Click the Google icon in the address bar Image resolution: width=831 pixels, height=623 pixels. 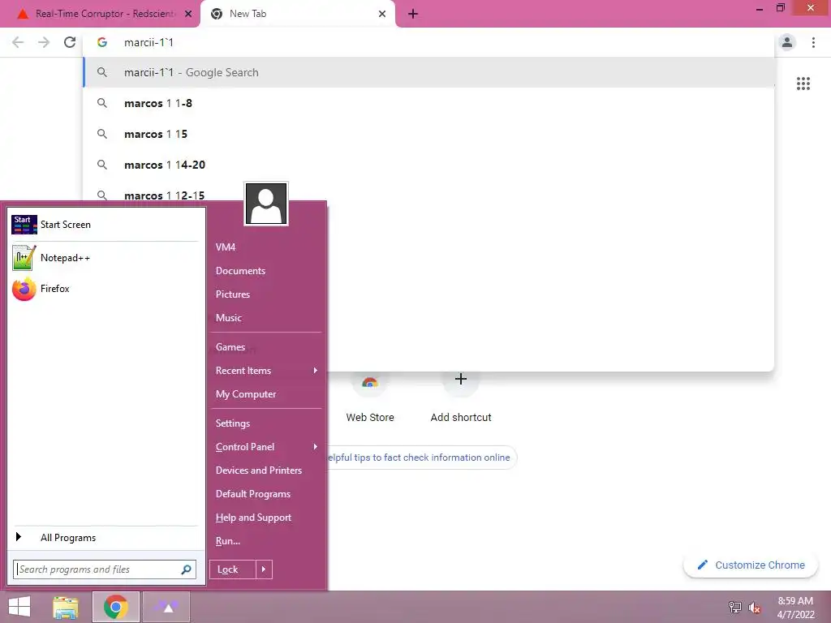pyautogui.click(x=102, y=42)
